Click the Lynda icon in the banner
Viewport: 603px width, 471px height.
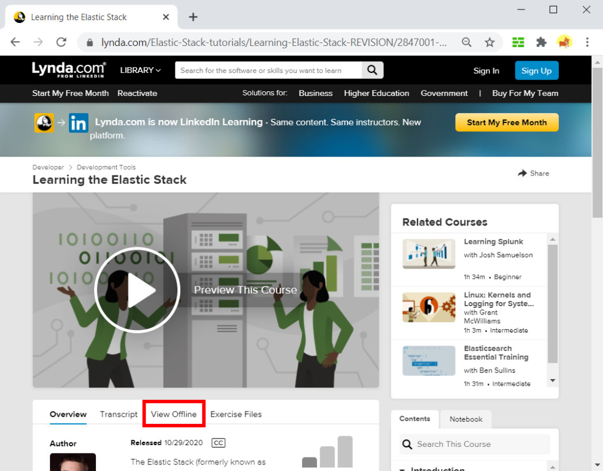[x=44, y=123]
